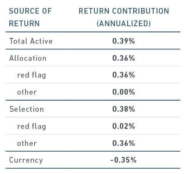Select the Allocation row label
The height and width of the screenshot is (174, 184).
pos(28,58)
